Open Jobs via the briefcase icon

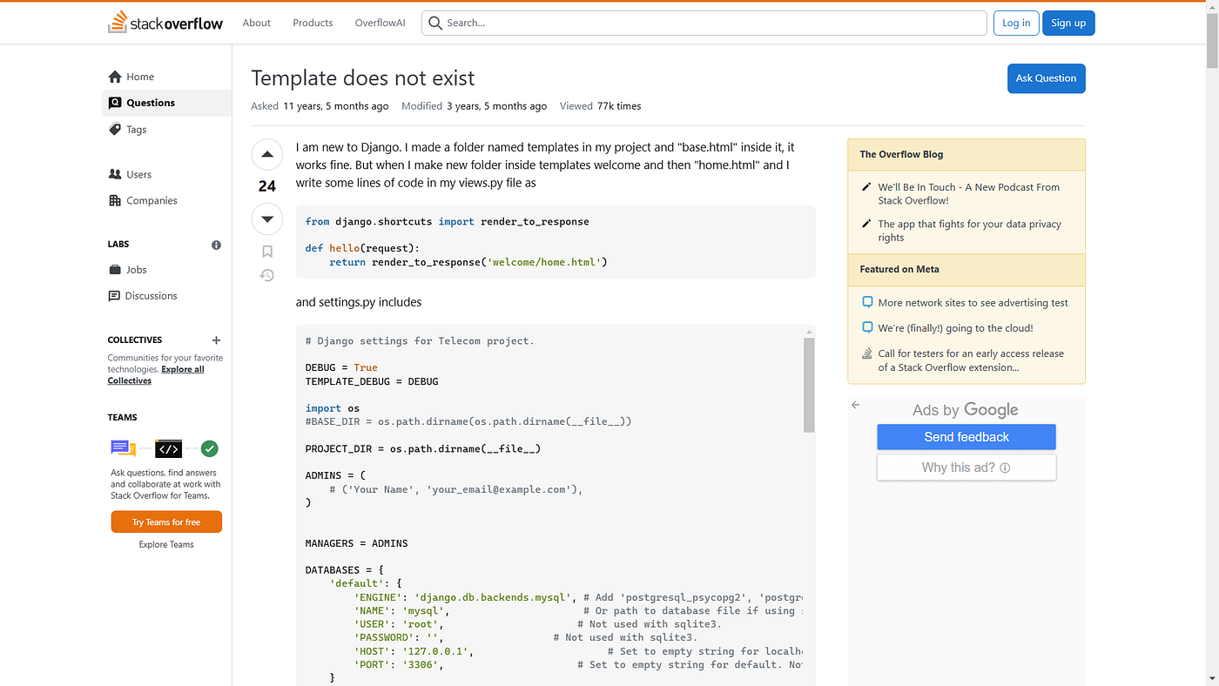[117, 269]
